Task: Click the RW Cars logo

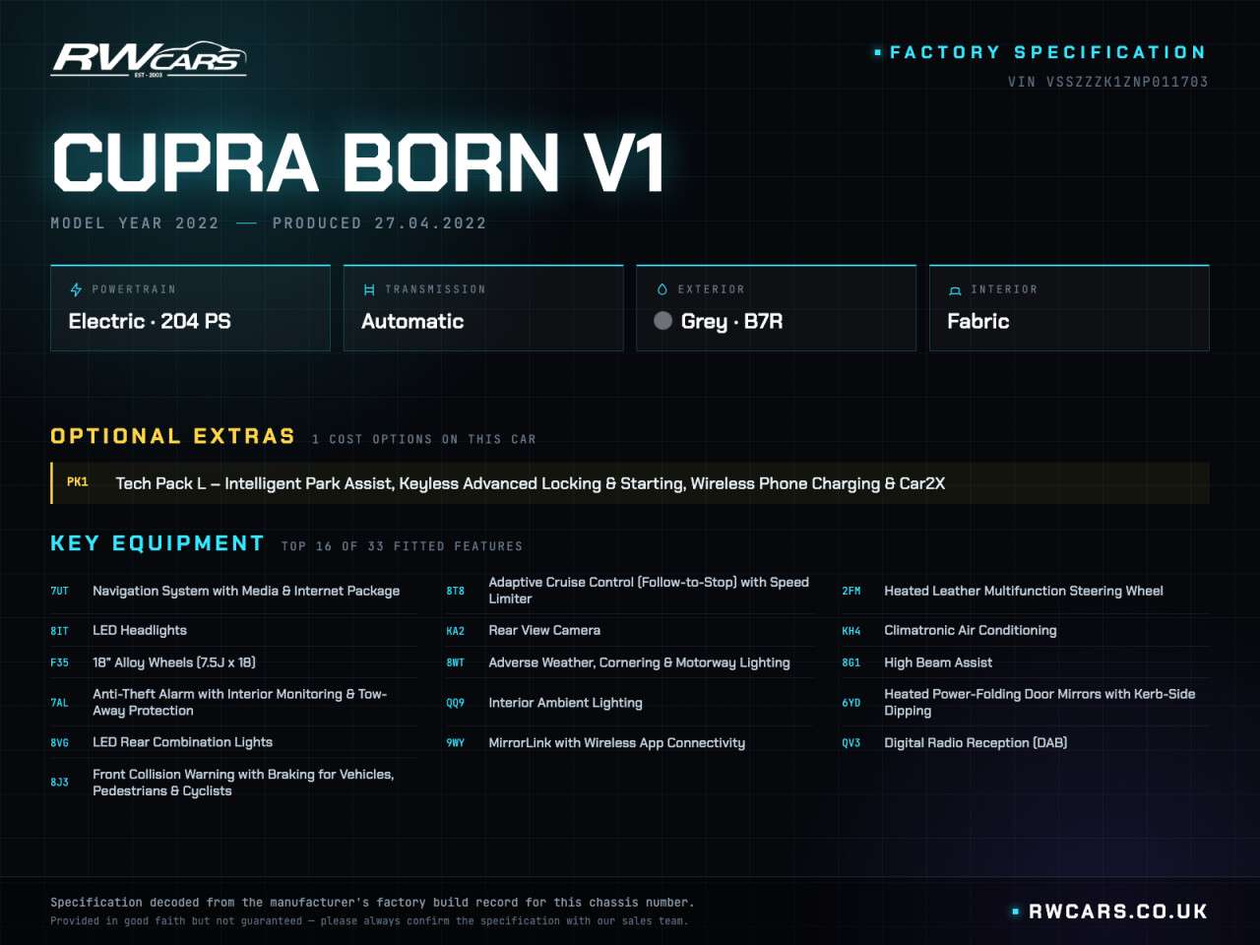Action: click(149, 60)
